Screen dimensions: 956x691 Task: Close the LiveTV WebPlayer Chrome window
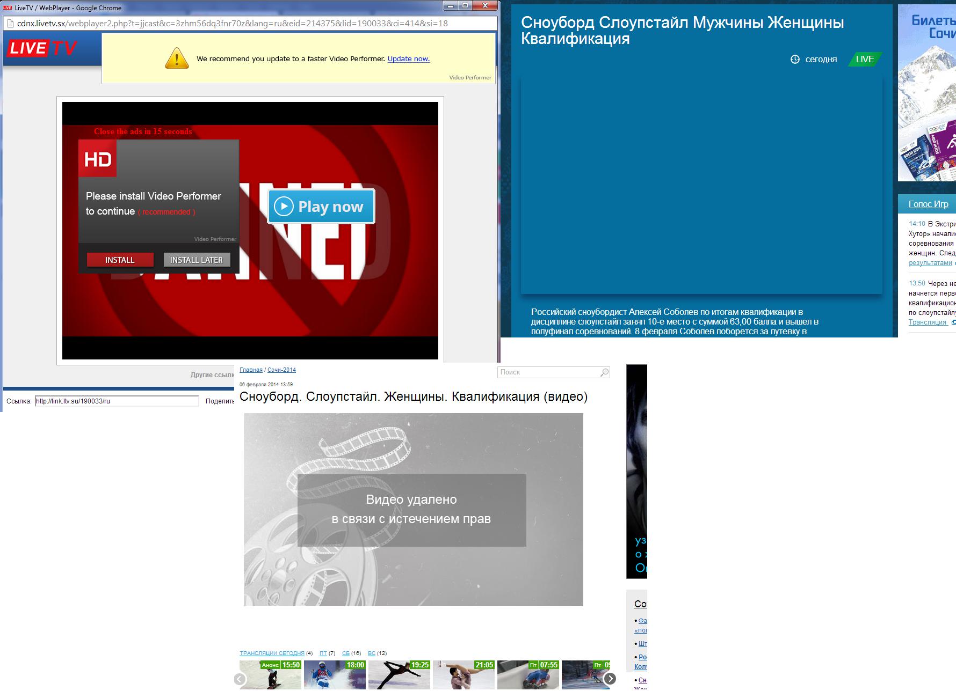486,5
